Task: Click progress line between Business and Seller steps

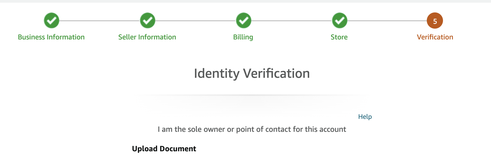Action: pos(100,21)
